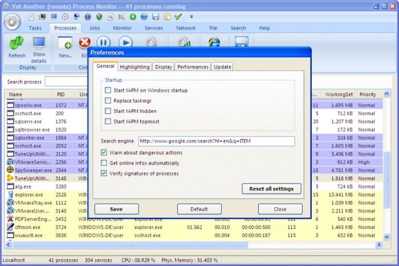
Task: Click the Internet Explorer ribbon icon
Action: [214, 42]
